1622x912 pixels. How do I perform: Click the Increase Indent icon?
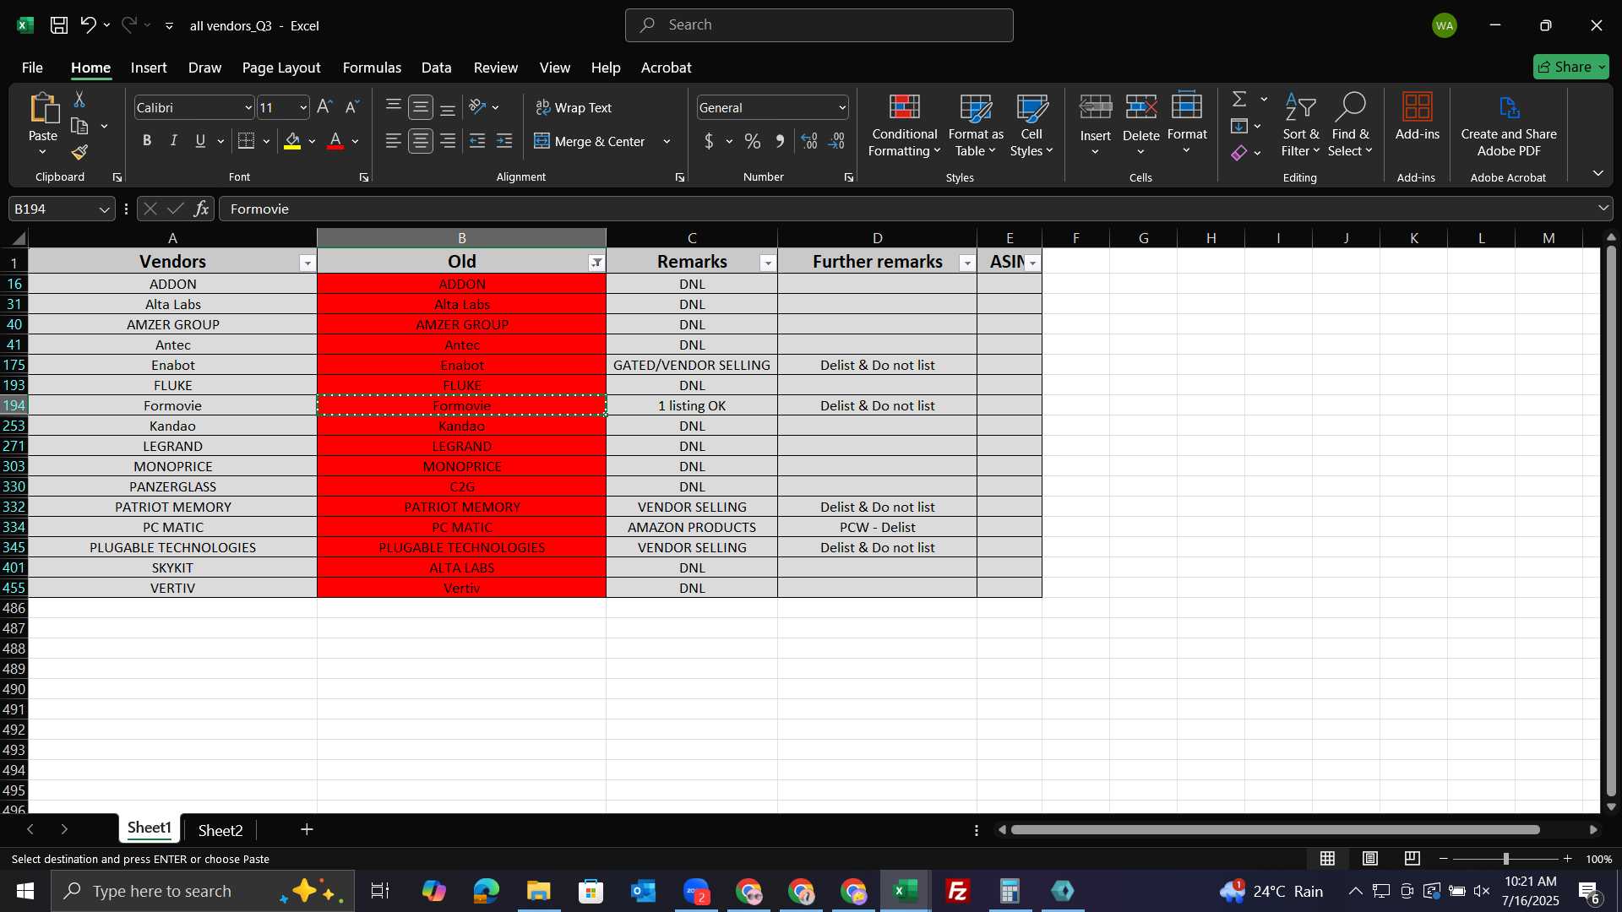pos(504,141)
